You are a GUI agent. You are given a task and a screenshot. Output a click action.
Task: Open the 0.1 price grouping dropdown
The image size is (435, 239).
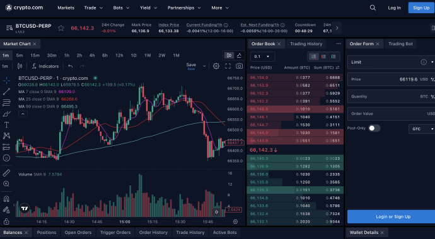(262, 57)
